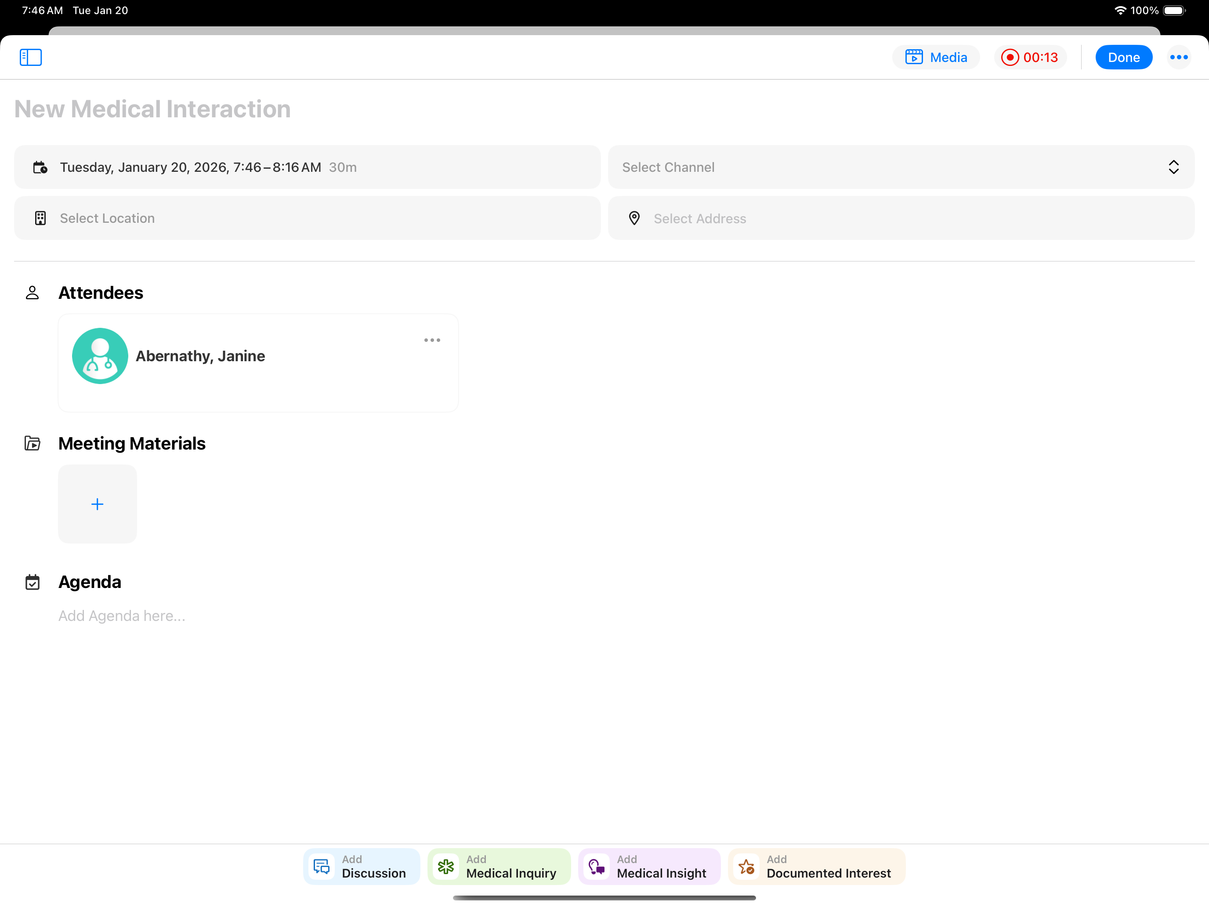Click the Agenda calendar check icon
Image resolution: width=1209 pixels, height=907 pixels.
32,582
